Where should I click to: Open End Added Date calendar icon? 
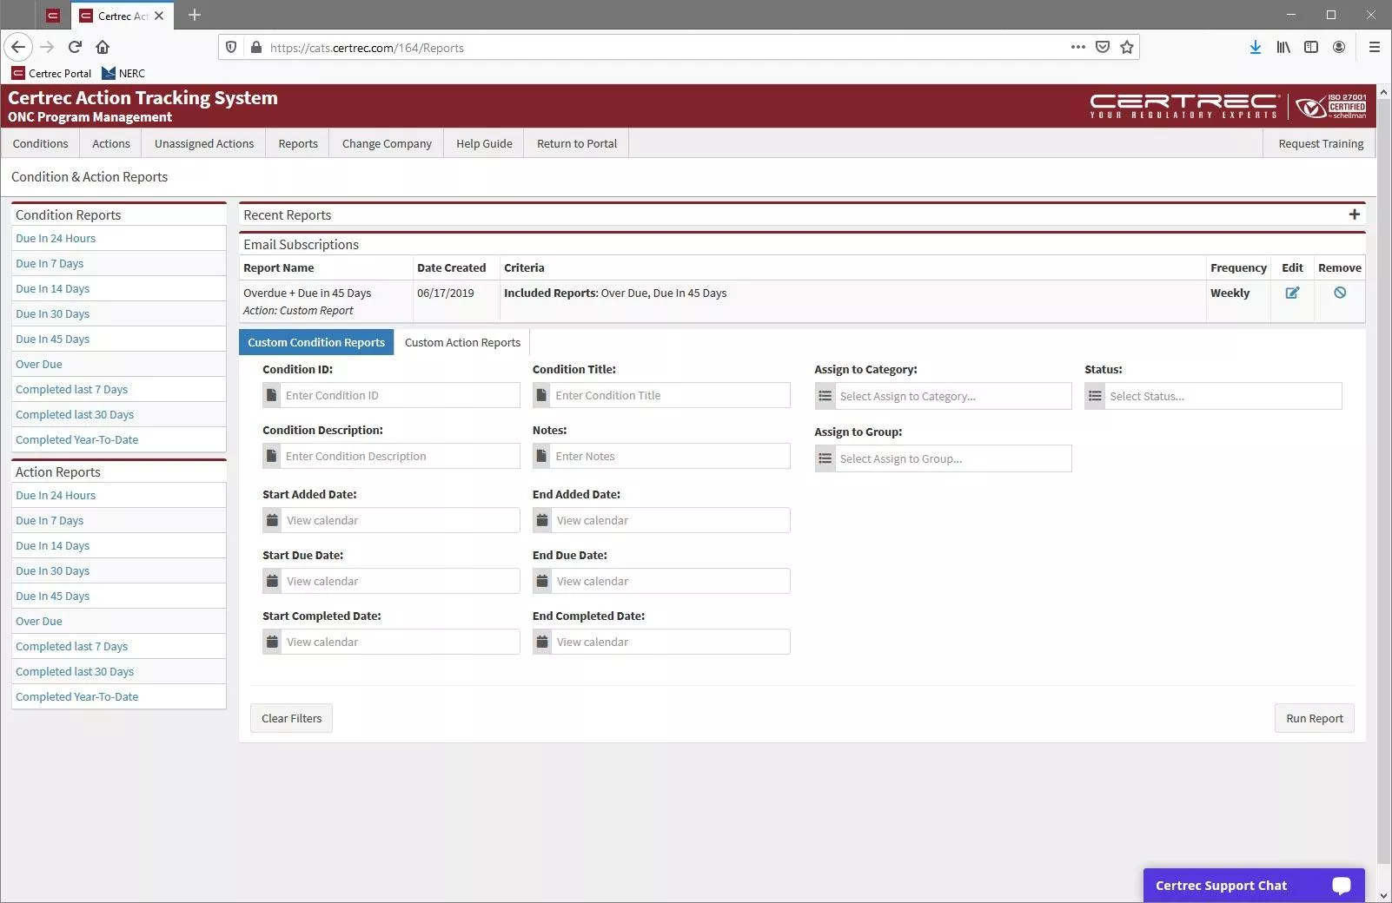tap(542, 520)
